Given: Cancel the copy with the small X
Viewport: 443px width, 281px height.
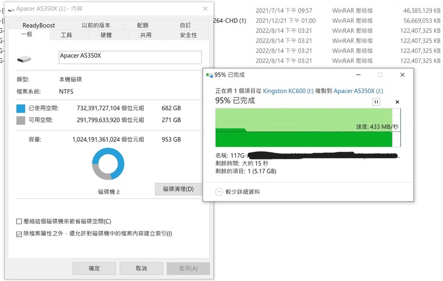Looking at the screenshot, I should tap(397, 102).
